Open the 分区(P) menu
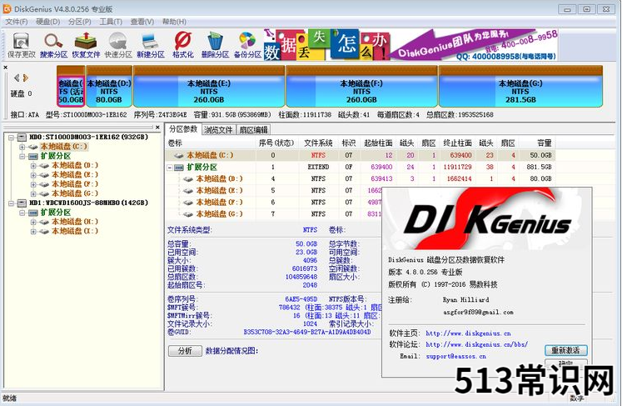622x406 pixels. pos(80,22)
